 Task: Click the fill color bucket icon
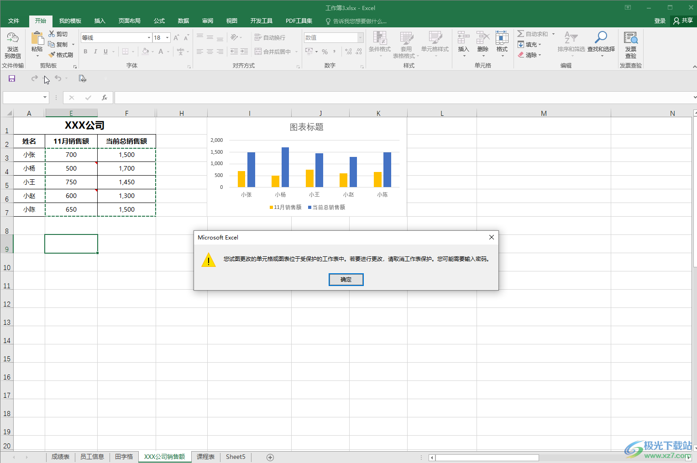146,52
